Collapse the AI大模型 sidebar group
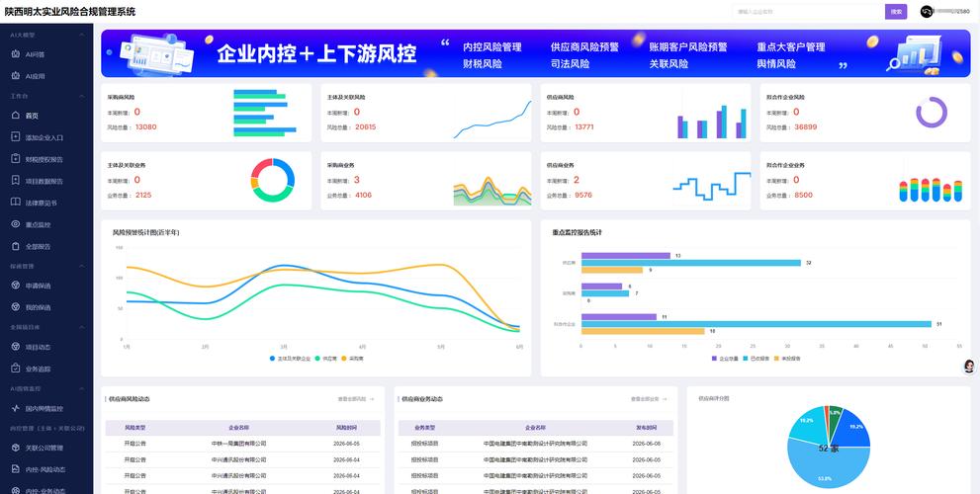The height and width of the screenshot is (494, 980). coord(82,35)
